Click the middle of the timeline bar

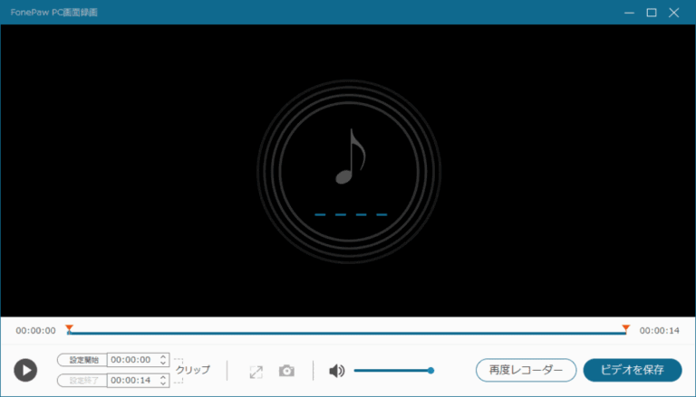coord(348,333)
